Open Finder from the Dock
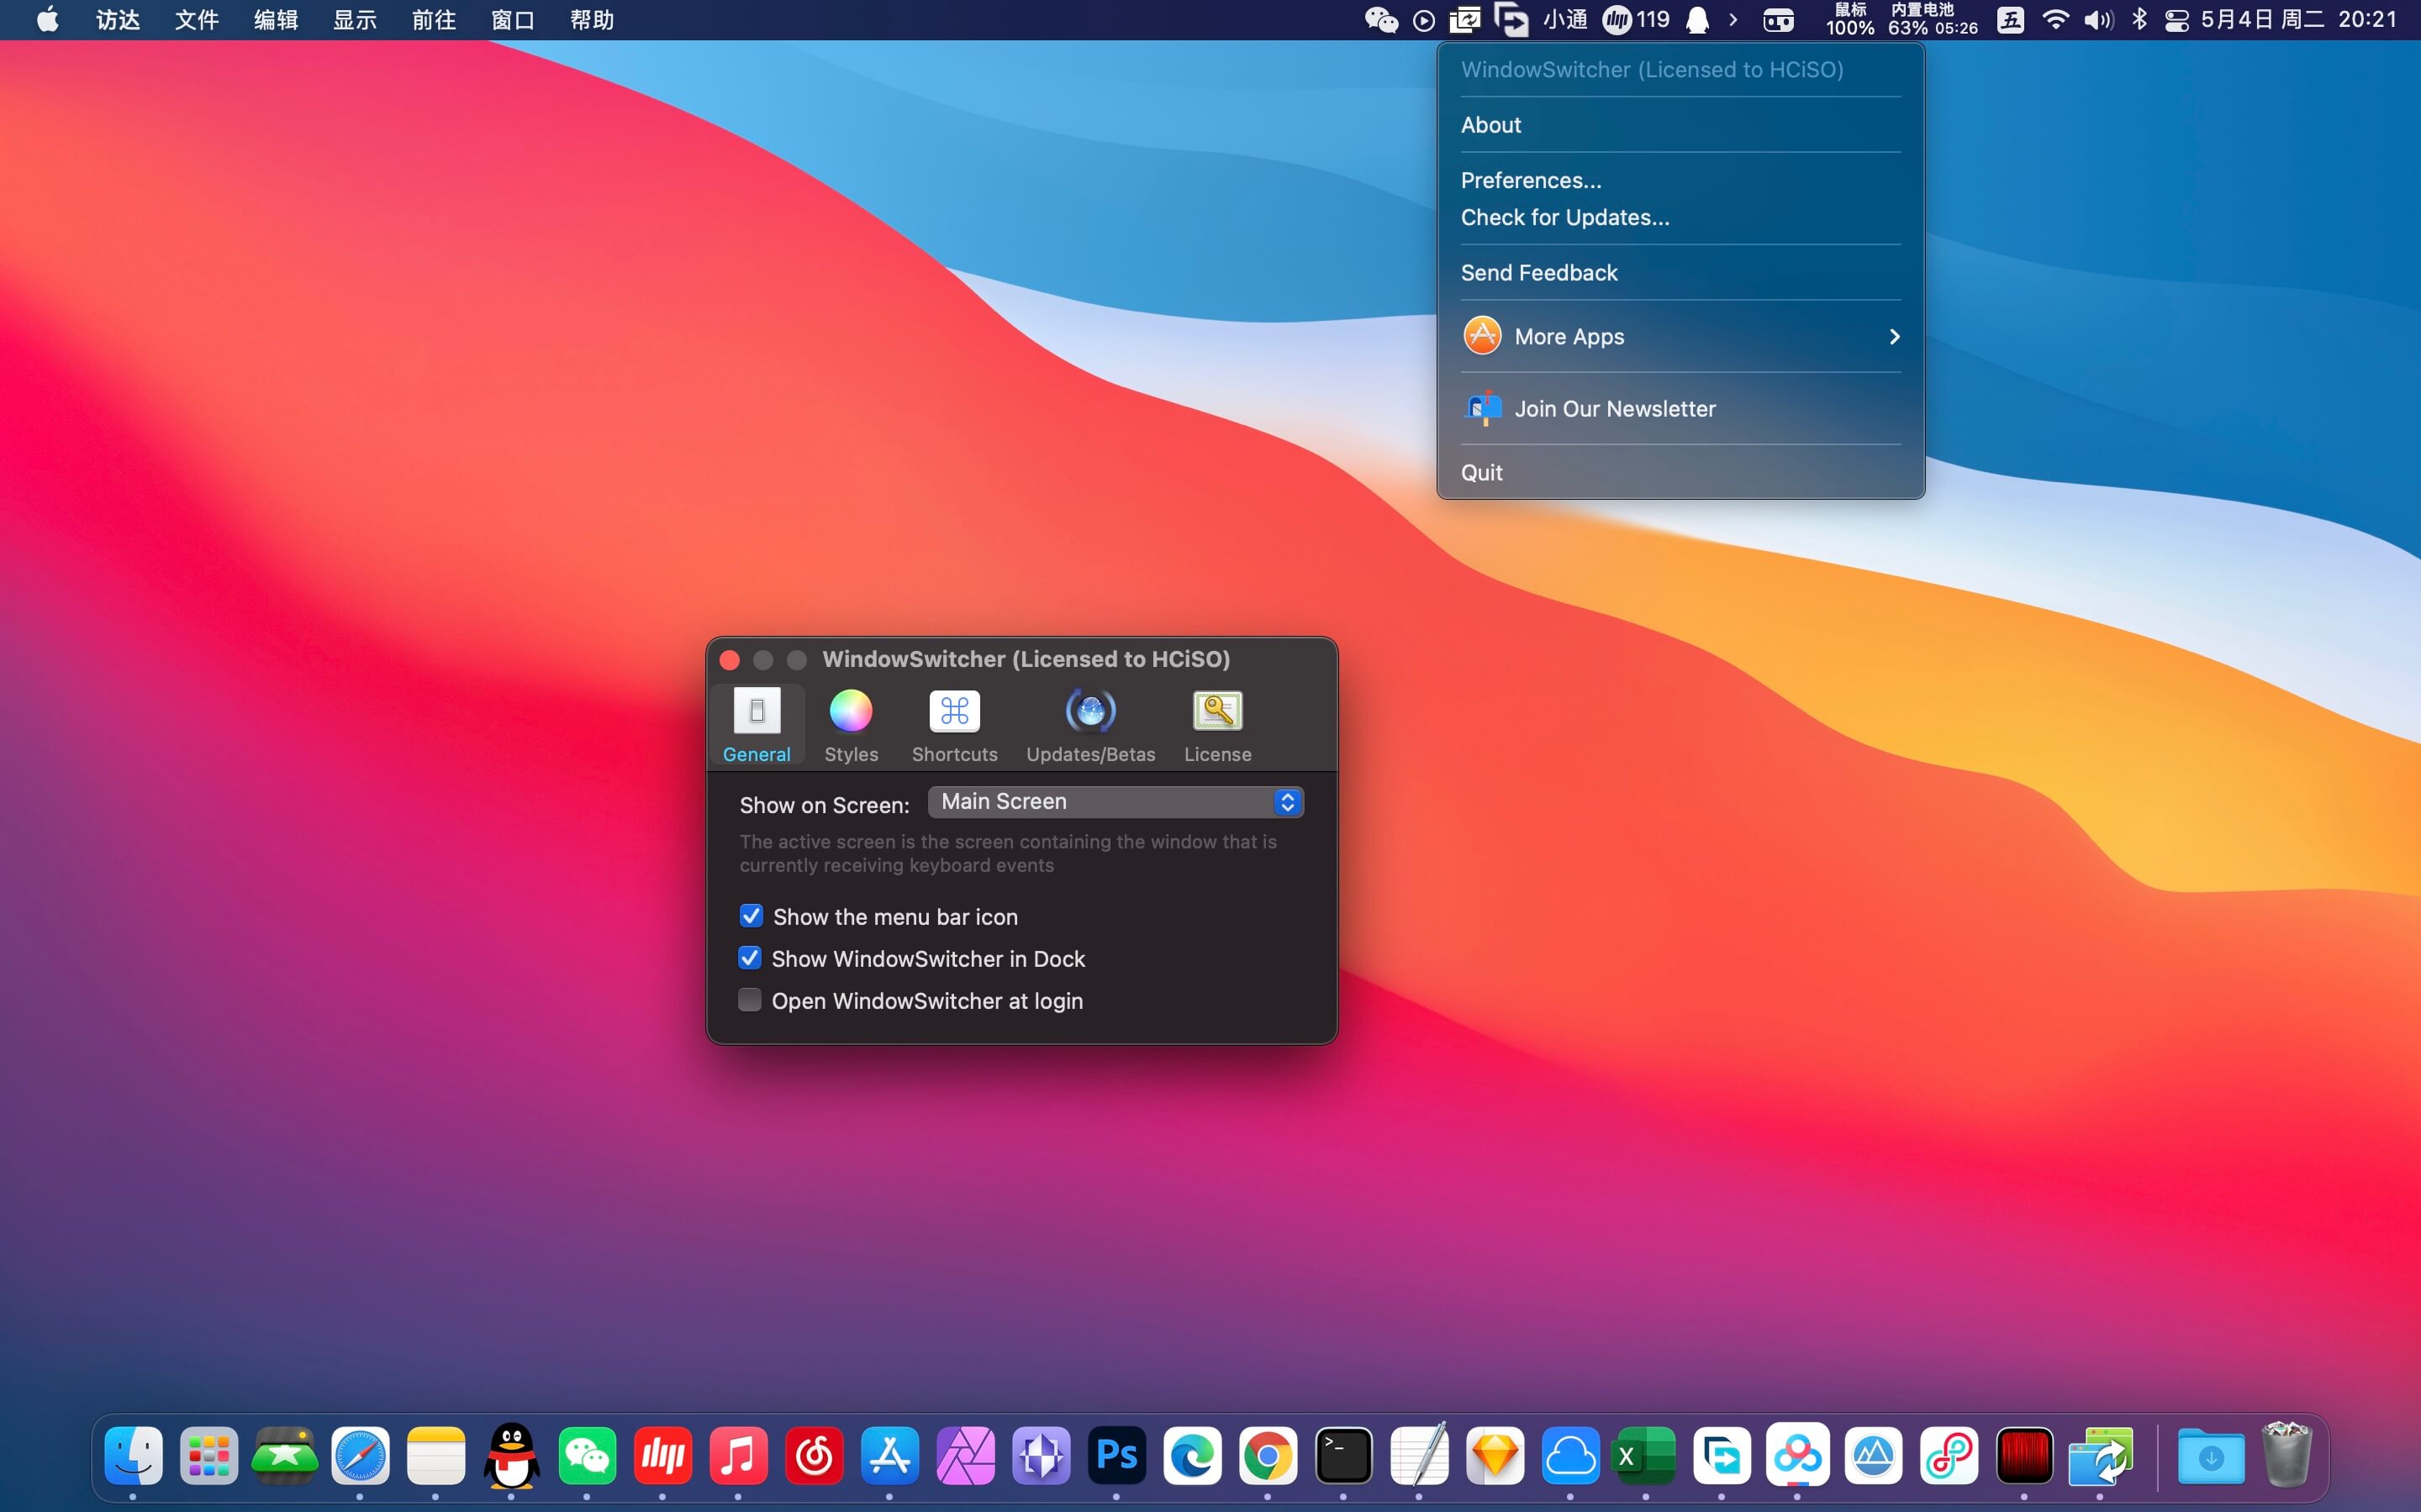Viewport: 2421px width, 1512px height. click(x=133, y=1455)
